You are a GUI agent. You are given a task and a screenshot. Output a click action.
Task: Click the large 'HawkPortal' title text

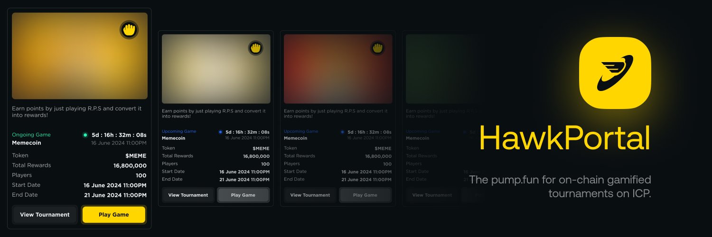(564, 138)
